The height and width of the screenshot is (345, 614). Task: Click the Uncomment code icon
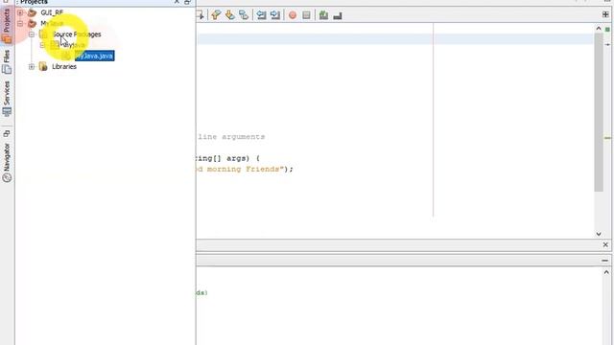click(338, 15)
